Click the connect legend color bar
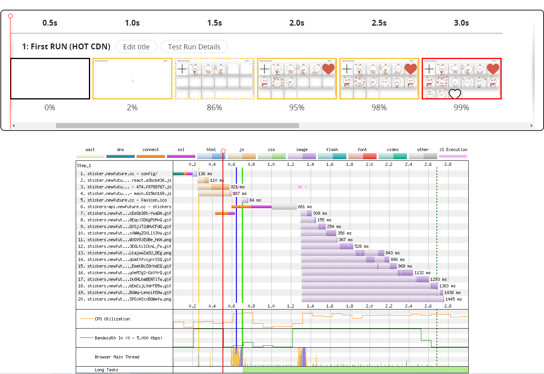 pos(151,156)
